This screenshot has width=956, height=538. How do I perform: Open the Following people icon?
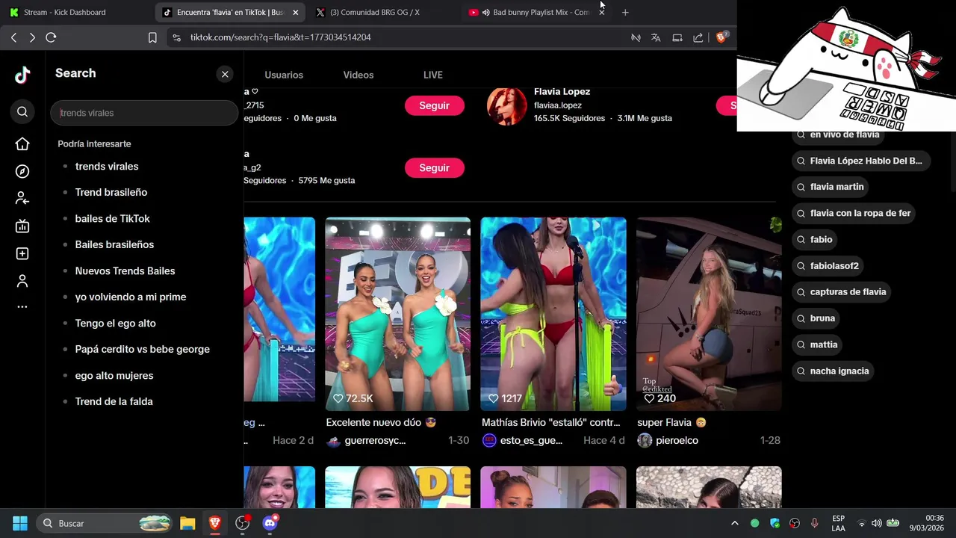22,199
